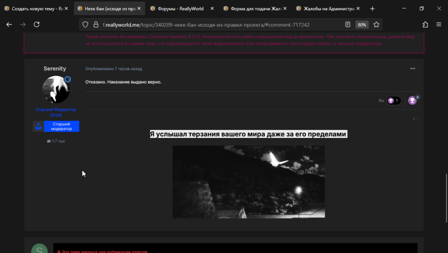The width and height of the screenshot is (448, 253).
Task: Collapse Serenity's signature with small x arrow
Action: tap(415, 119)
